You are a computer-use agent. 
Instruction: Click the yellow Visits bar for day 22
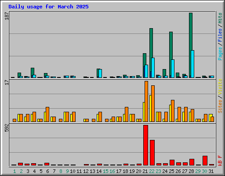(150, 108)
